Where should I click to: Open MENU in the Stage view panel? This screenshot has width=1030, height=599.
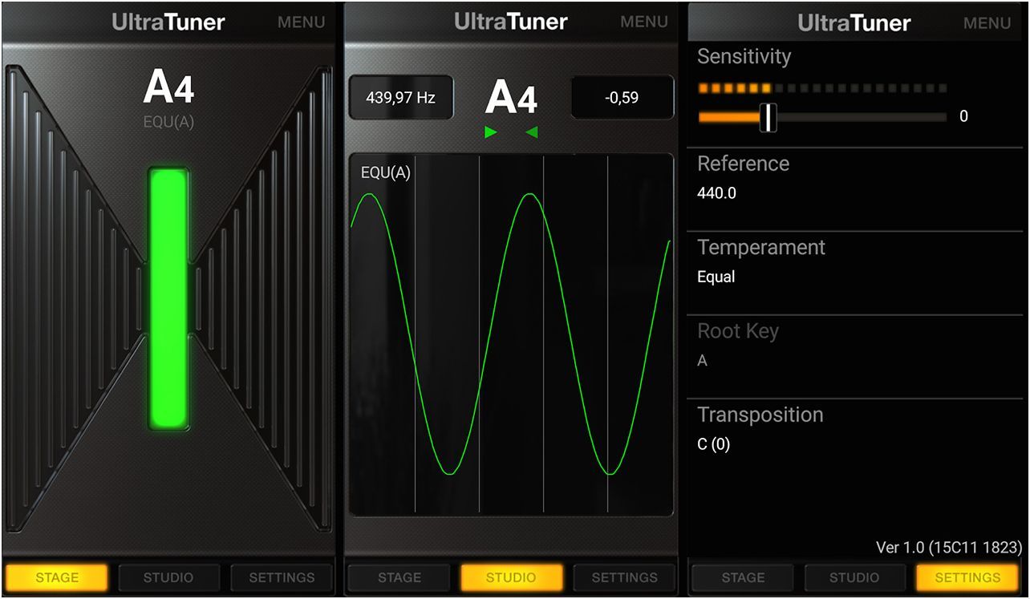click(x=301, y=22)
